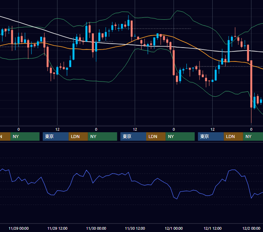Click the 12/1 12:00 time axis label

tap(212, 228)
